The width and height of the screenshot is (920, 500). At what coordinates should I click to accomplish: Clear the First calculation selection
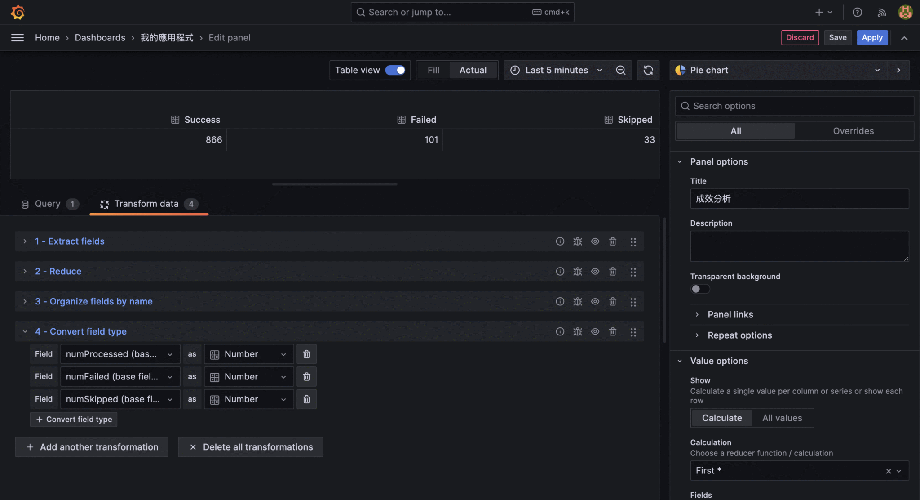(x=888, y=471)
